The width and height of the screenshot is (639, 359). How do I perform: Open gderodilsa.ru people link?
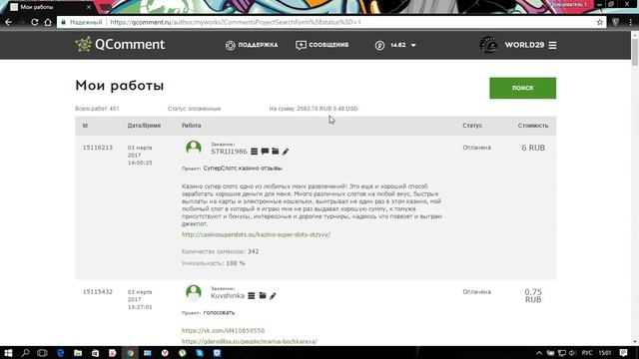[250, 341]
